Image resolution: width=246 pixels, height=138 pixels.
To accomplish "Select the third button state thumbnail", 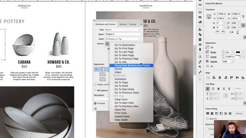I will (x=103, y=79).
